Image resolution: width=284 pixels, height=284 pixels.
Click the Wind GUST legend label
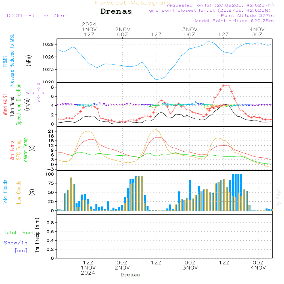pos(5,105)
